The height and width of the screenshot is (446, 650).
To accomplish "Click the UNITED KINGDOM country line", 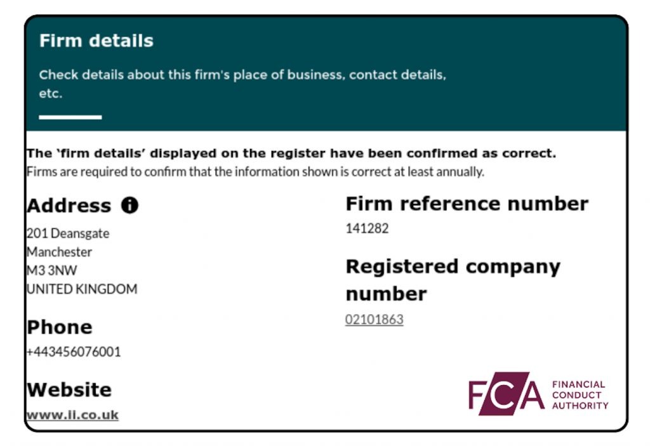I will [x=82, y=289].
